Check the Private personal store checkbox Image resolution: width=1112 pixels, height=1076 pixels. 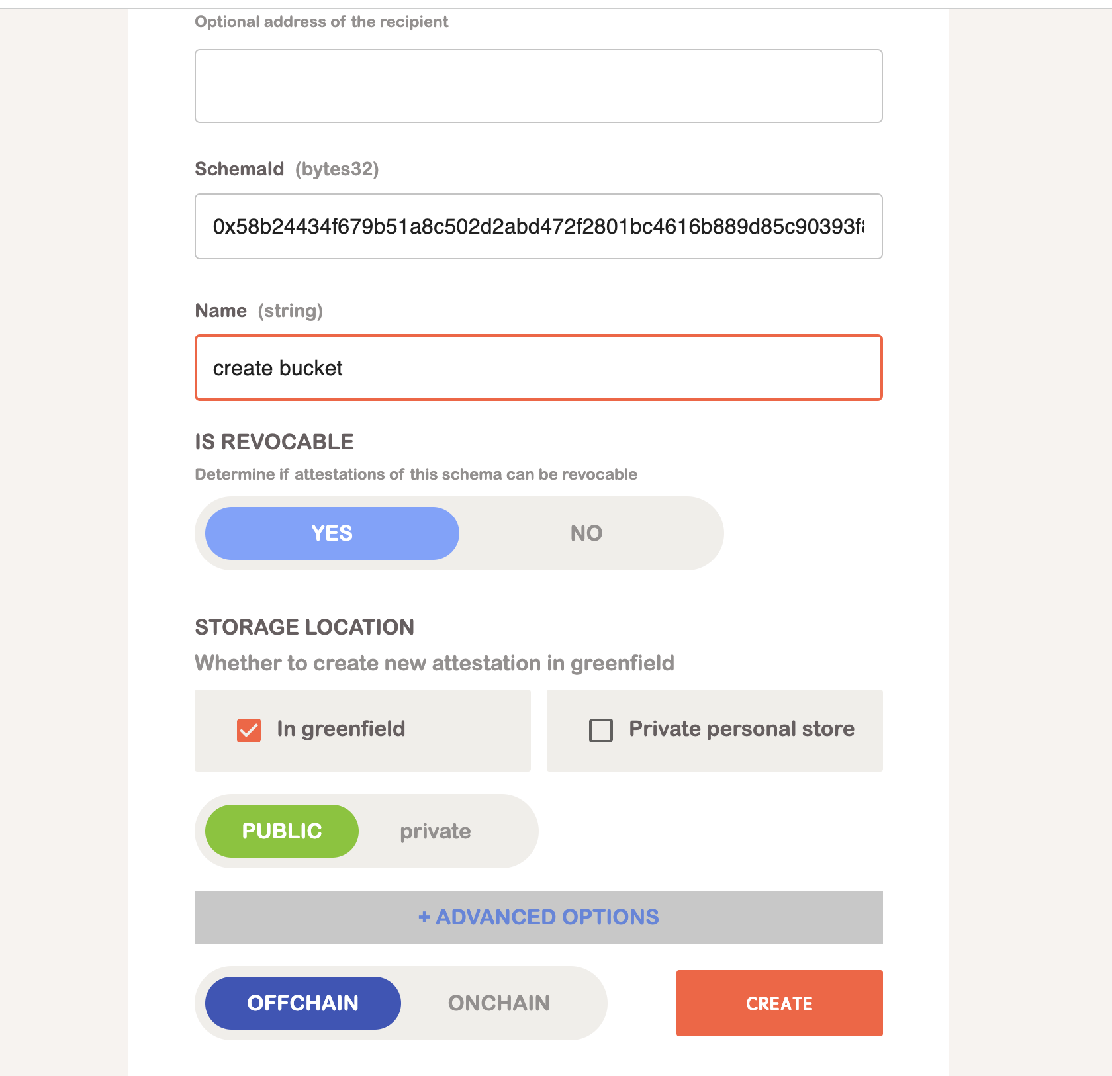pyautogui.click(x=600, y=731)
